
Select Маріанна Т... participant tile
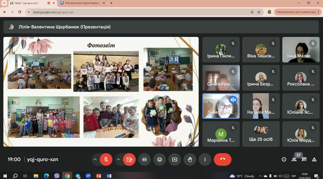point(221,134)
